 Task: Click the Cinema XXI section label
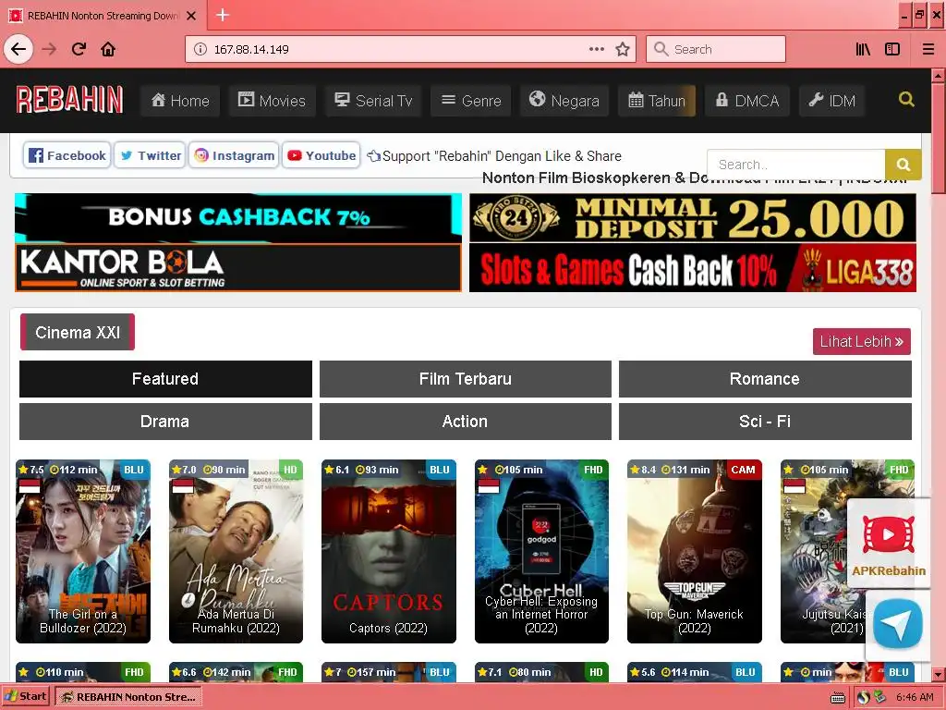pyautogui.click(x=78, y=332)
